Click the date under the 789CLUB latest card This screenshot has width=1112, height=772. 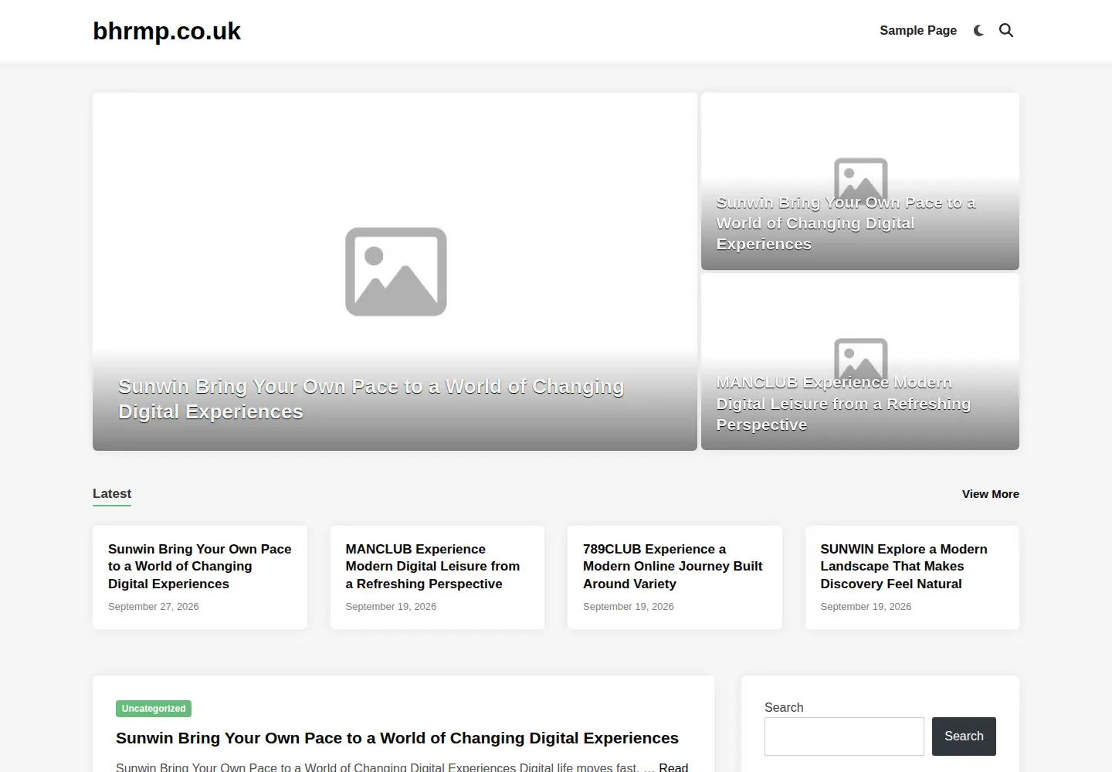point(629,607)
